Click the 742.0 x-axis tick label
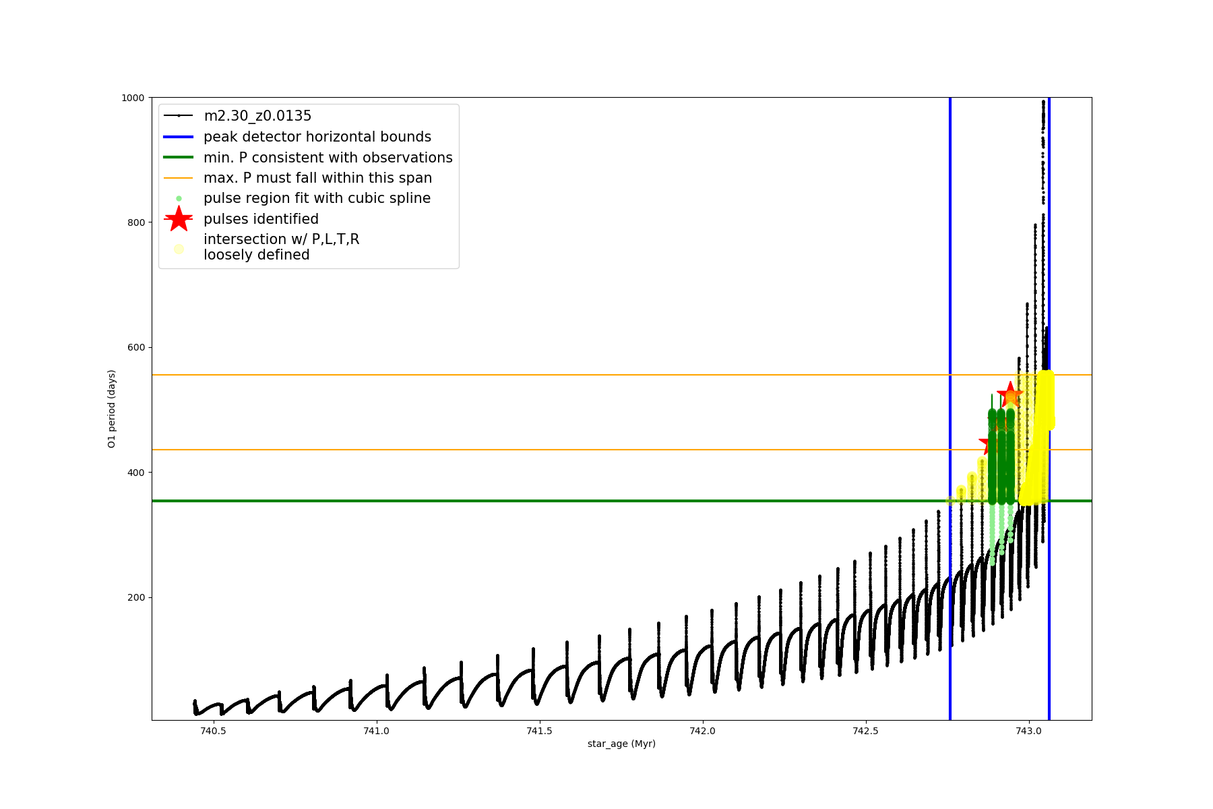Viewport: 1213px width, 809px height. click(x=702, y=731)
